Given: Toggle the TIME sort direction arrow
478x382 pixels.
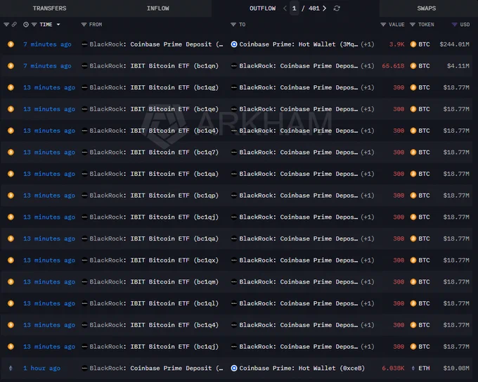Looking at the screenshot, I should (58, 25).
